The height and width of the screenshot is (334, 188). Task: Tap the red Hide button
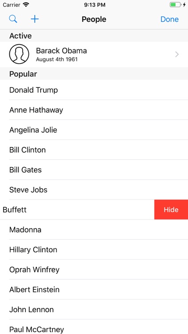pyautogui.click(x=171, y=210)
